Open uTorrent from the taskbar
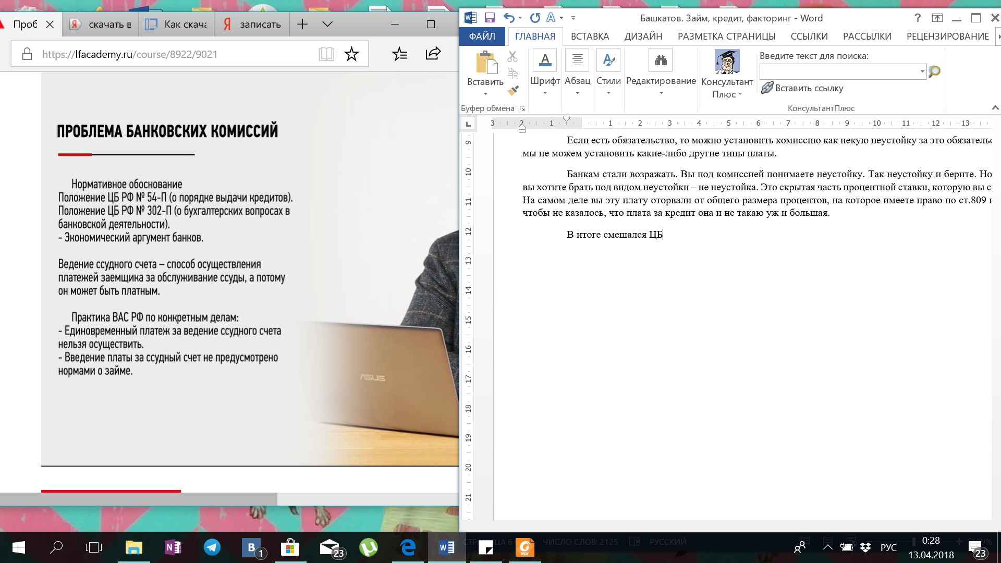 point(368,547)
